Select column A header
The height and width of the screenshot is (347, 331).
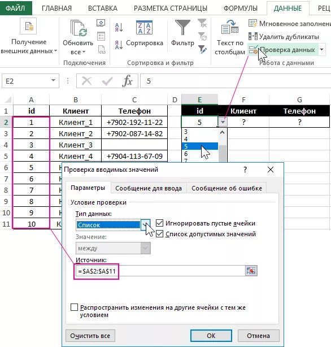tap(31, 100)
